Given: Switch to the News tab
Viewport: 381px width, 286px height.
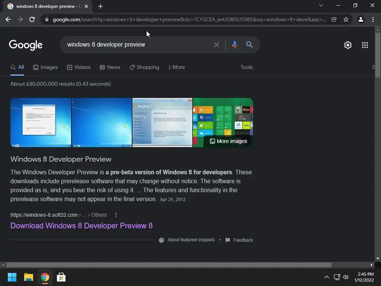Looking at the screenshot, I should click(110, 67).
